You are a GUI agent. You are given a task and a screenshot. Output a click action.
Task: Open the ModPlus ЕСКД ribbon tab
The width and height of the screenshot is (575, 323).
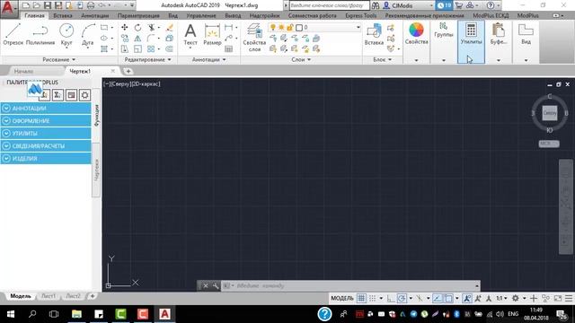[x=491, y=16]
